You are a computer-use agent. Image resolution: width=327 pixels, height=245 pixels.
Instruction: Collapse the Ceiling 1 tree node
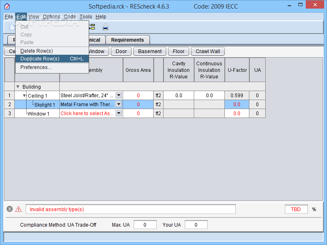[25, 96]
